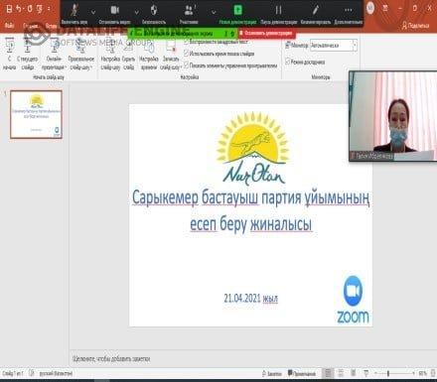
Task: Pause screen share in Zoom toolbar
Action: [279, 13]
